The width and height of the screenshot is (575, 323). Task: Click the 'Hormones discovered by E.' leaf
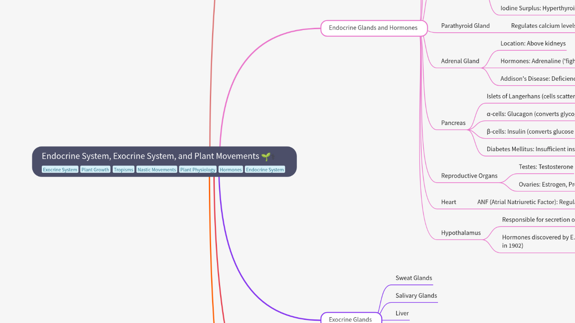coord(539,241)
